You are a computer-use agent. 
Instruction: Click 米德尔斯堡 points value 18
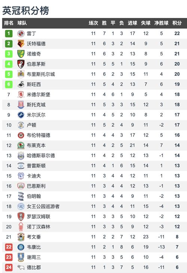click(177, 95)
